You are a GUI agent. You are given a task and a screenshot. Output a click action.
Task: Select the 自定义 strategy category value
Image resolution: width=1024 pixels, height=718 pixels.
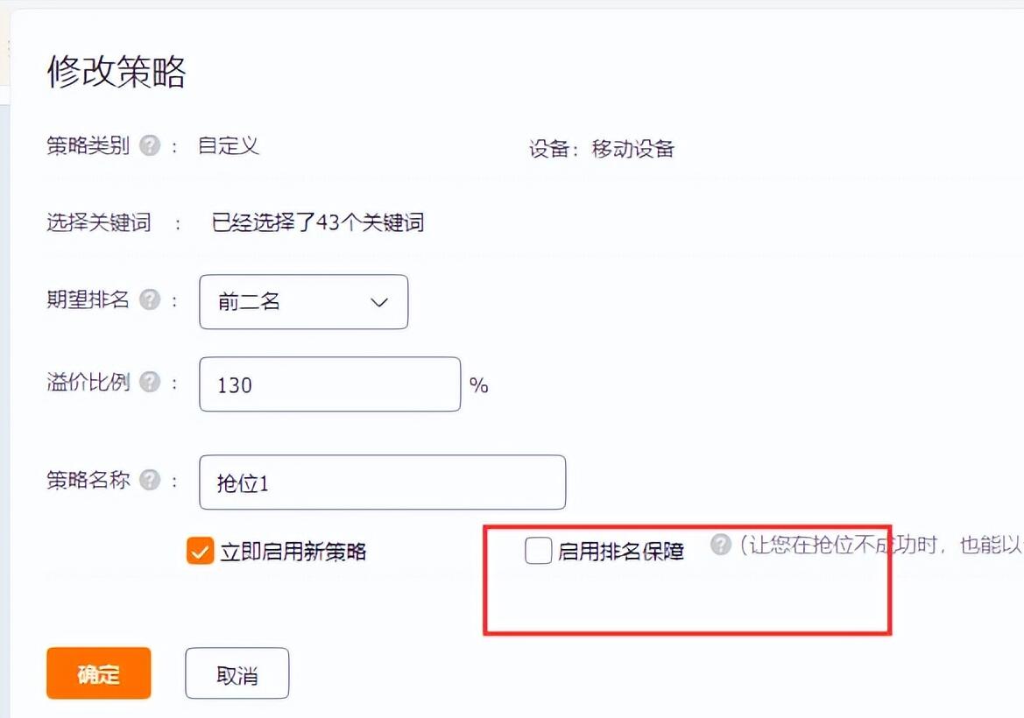[229, 145]
